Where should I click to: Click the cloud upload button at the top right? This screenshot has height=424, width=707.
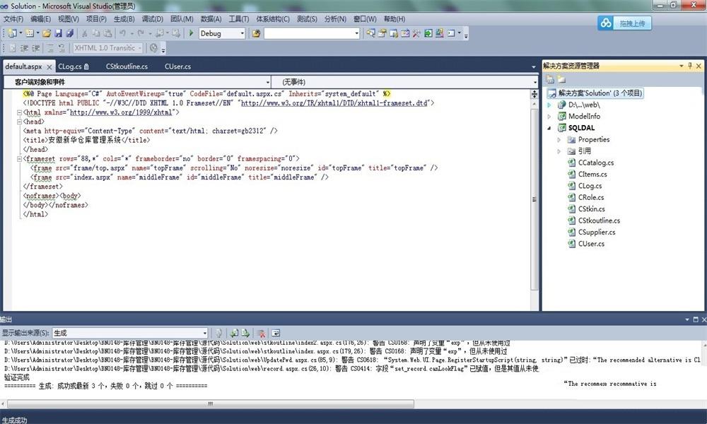pos(624,23)
